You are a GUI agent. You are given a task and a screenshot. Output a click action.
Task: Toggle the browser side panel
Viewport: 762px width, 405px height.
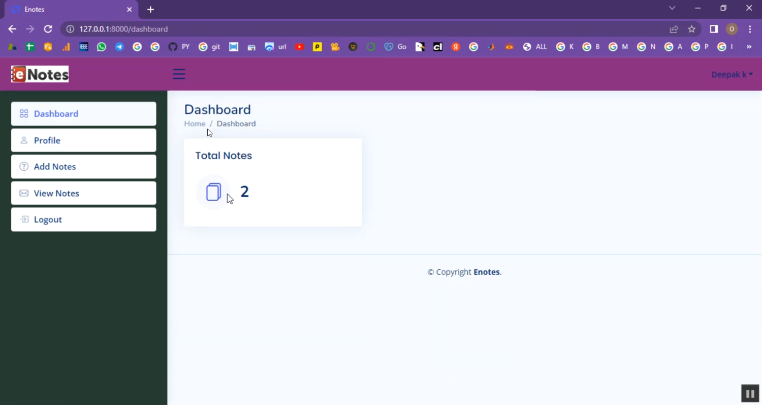click(714, 29)
